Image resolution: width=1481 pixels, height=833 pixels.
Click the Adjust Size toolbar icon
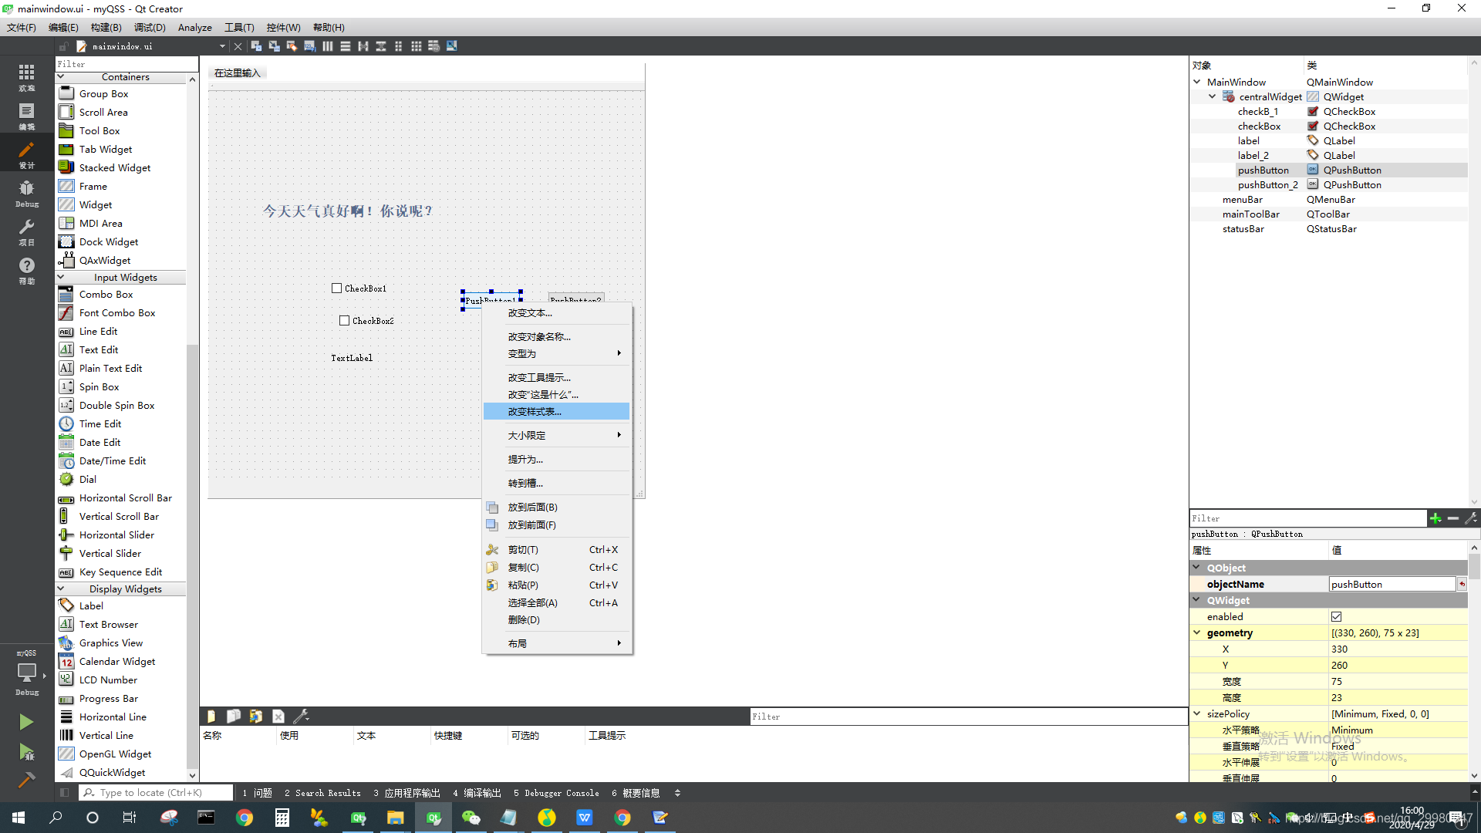click(451, 46)
